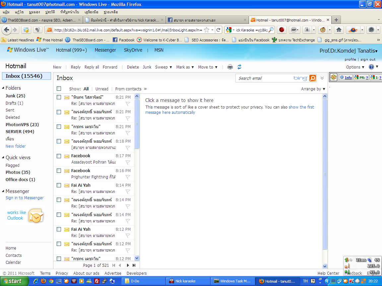Tick the select-all messages checkbox
The height and width of the screenshot is (286, 382).
pyautogui.click(x=59, y=89)
